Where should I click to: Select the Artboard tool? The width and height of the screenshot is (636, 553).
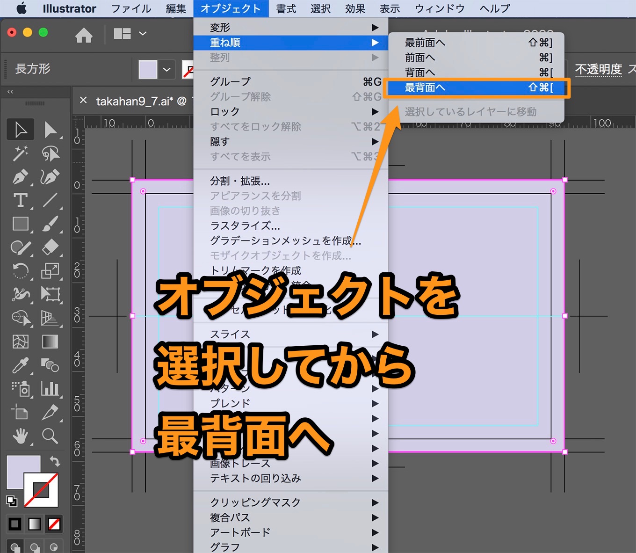tap(21, 413)
